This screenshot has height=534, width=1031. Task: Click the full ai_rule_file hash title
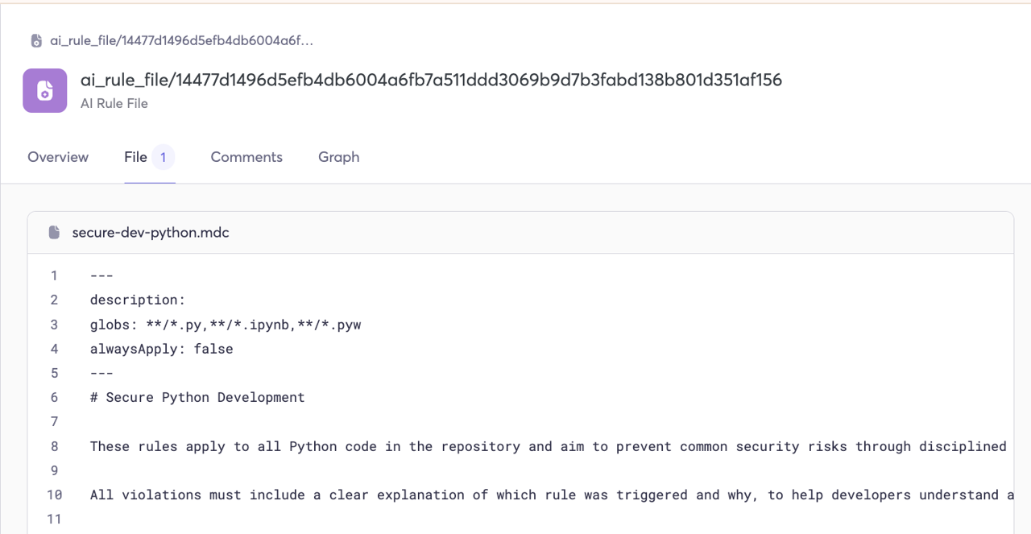(431, 80)
